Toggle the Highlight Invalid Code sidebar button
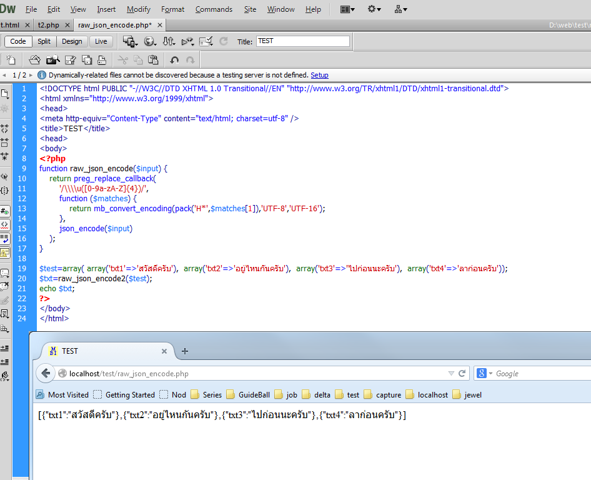This screenshot has height=480, width=591. [x=4, y=224]
